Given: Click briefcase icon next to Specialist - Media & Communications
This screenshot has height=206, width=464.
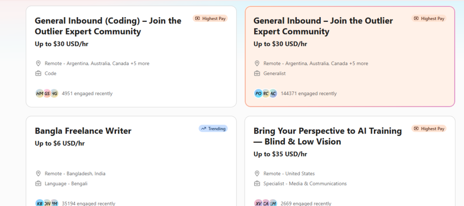Looking at the screenshot, I should [x=257, y=183].
